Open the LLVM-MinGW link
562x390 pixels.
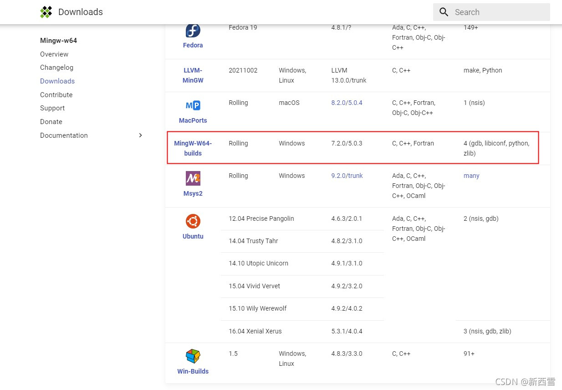(193, 75)
